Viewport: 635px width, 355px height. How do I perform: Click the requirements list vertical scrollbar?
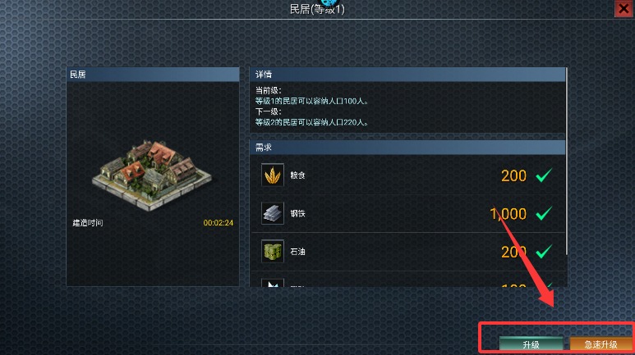[566, 162]
